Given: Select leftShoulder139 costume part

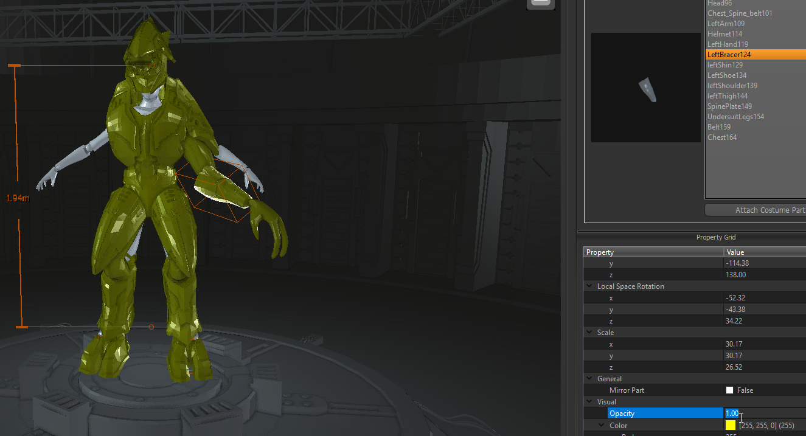Looking at the screenshot, I should coord(732,86).
